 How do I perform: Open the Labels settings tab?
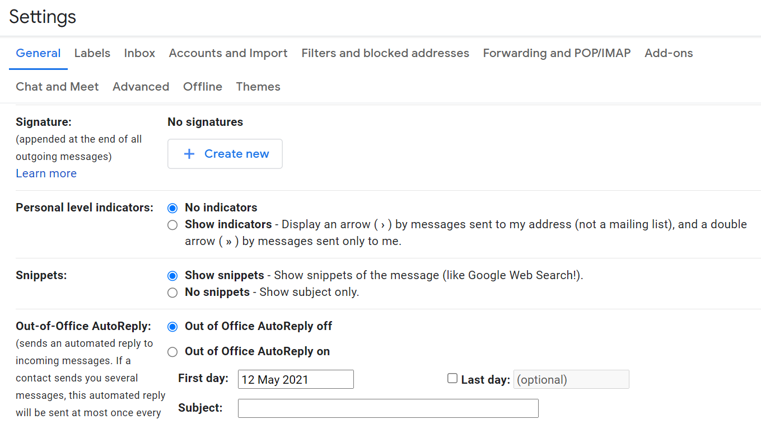coord(92,53)
